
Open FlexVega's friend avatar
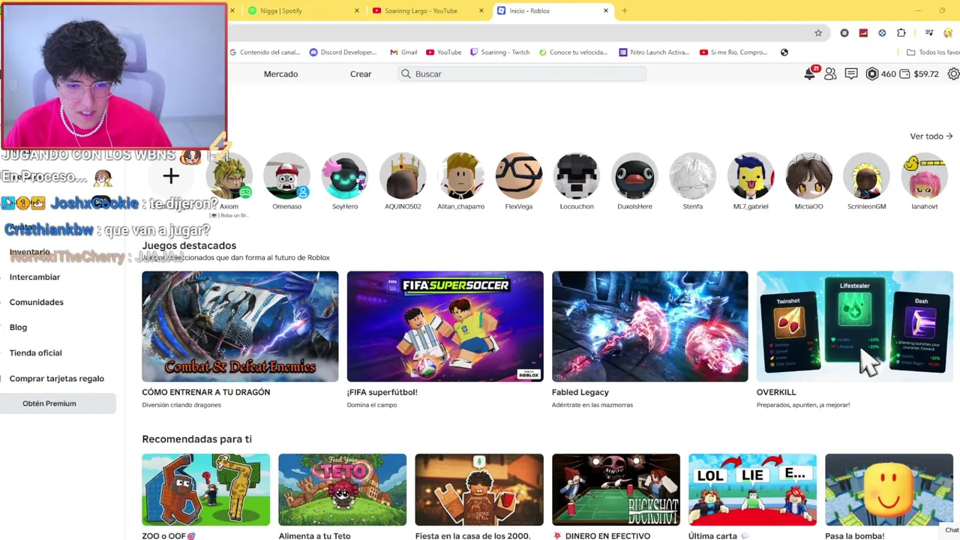(x=519, y=177)
